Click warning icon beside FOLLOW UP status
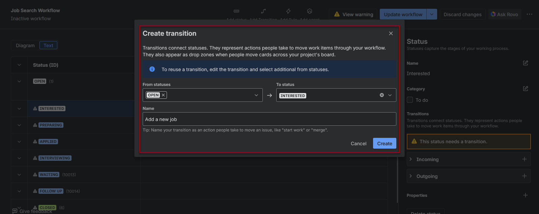Screen dimensions: 539x214 35,191
